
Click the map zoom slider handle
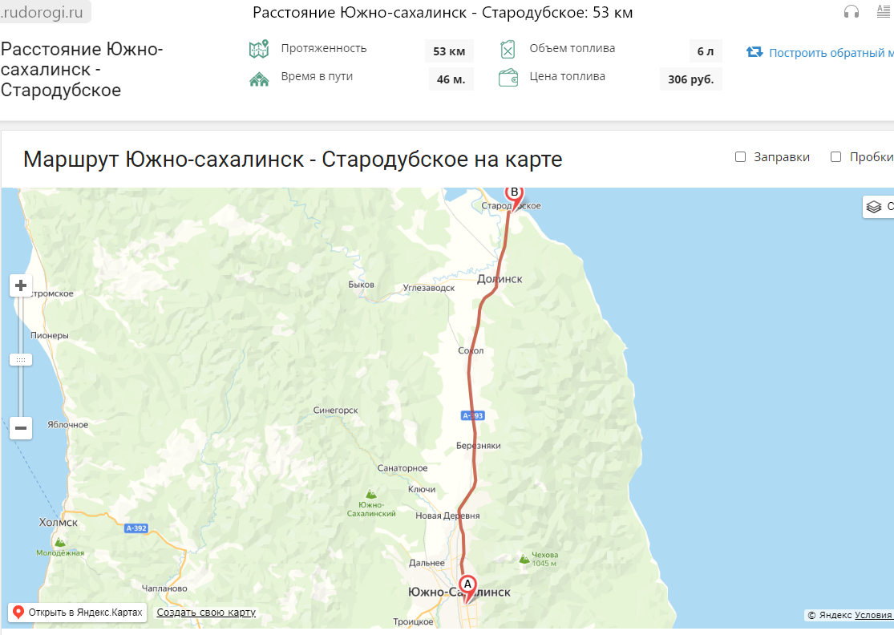[x=21, y=360]
